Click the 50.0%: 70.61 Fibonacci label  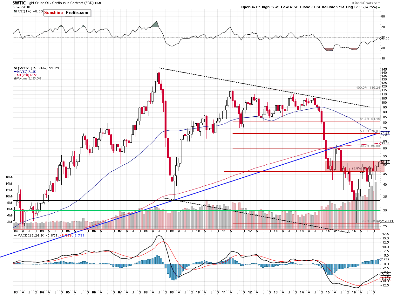[x=370, y=131]
